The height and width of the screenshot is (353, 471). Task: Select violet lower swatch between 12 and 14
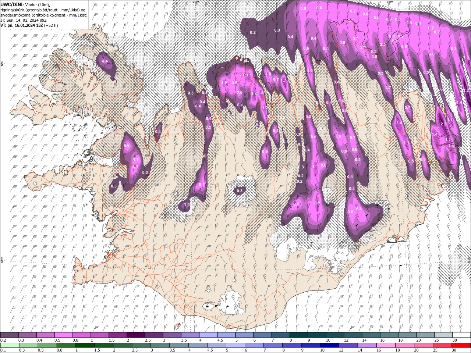(348, 345)
